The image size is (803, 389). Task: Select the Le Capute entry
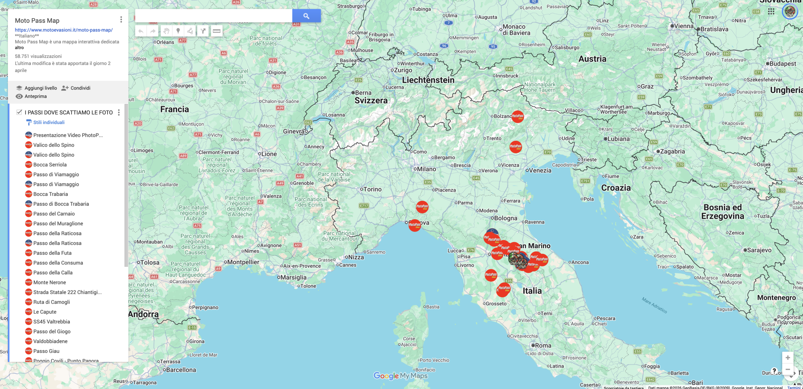45,312
